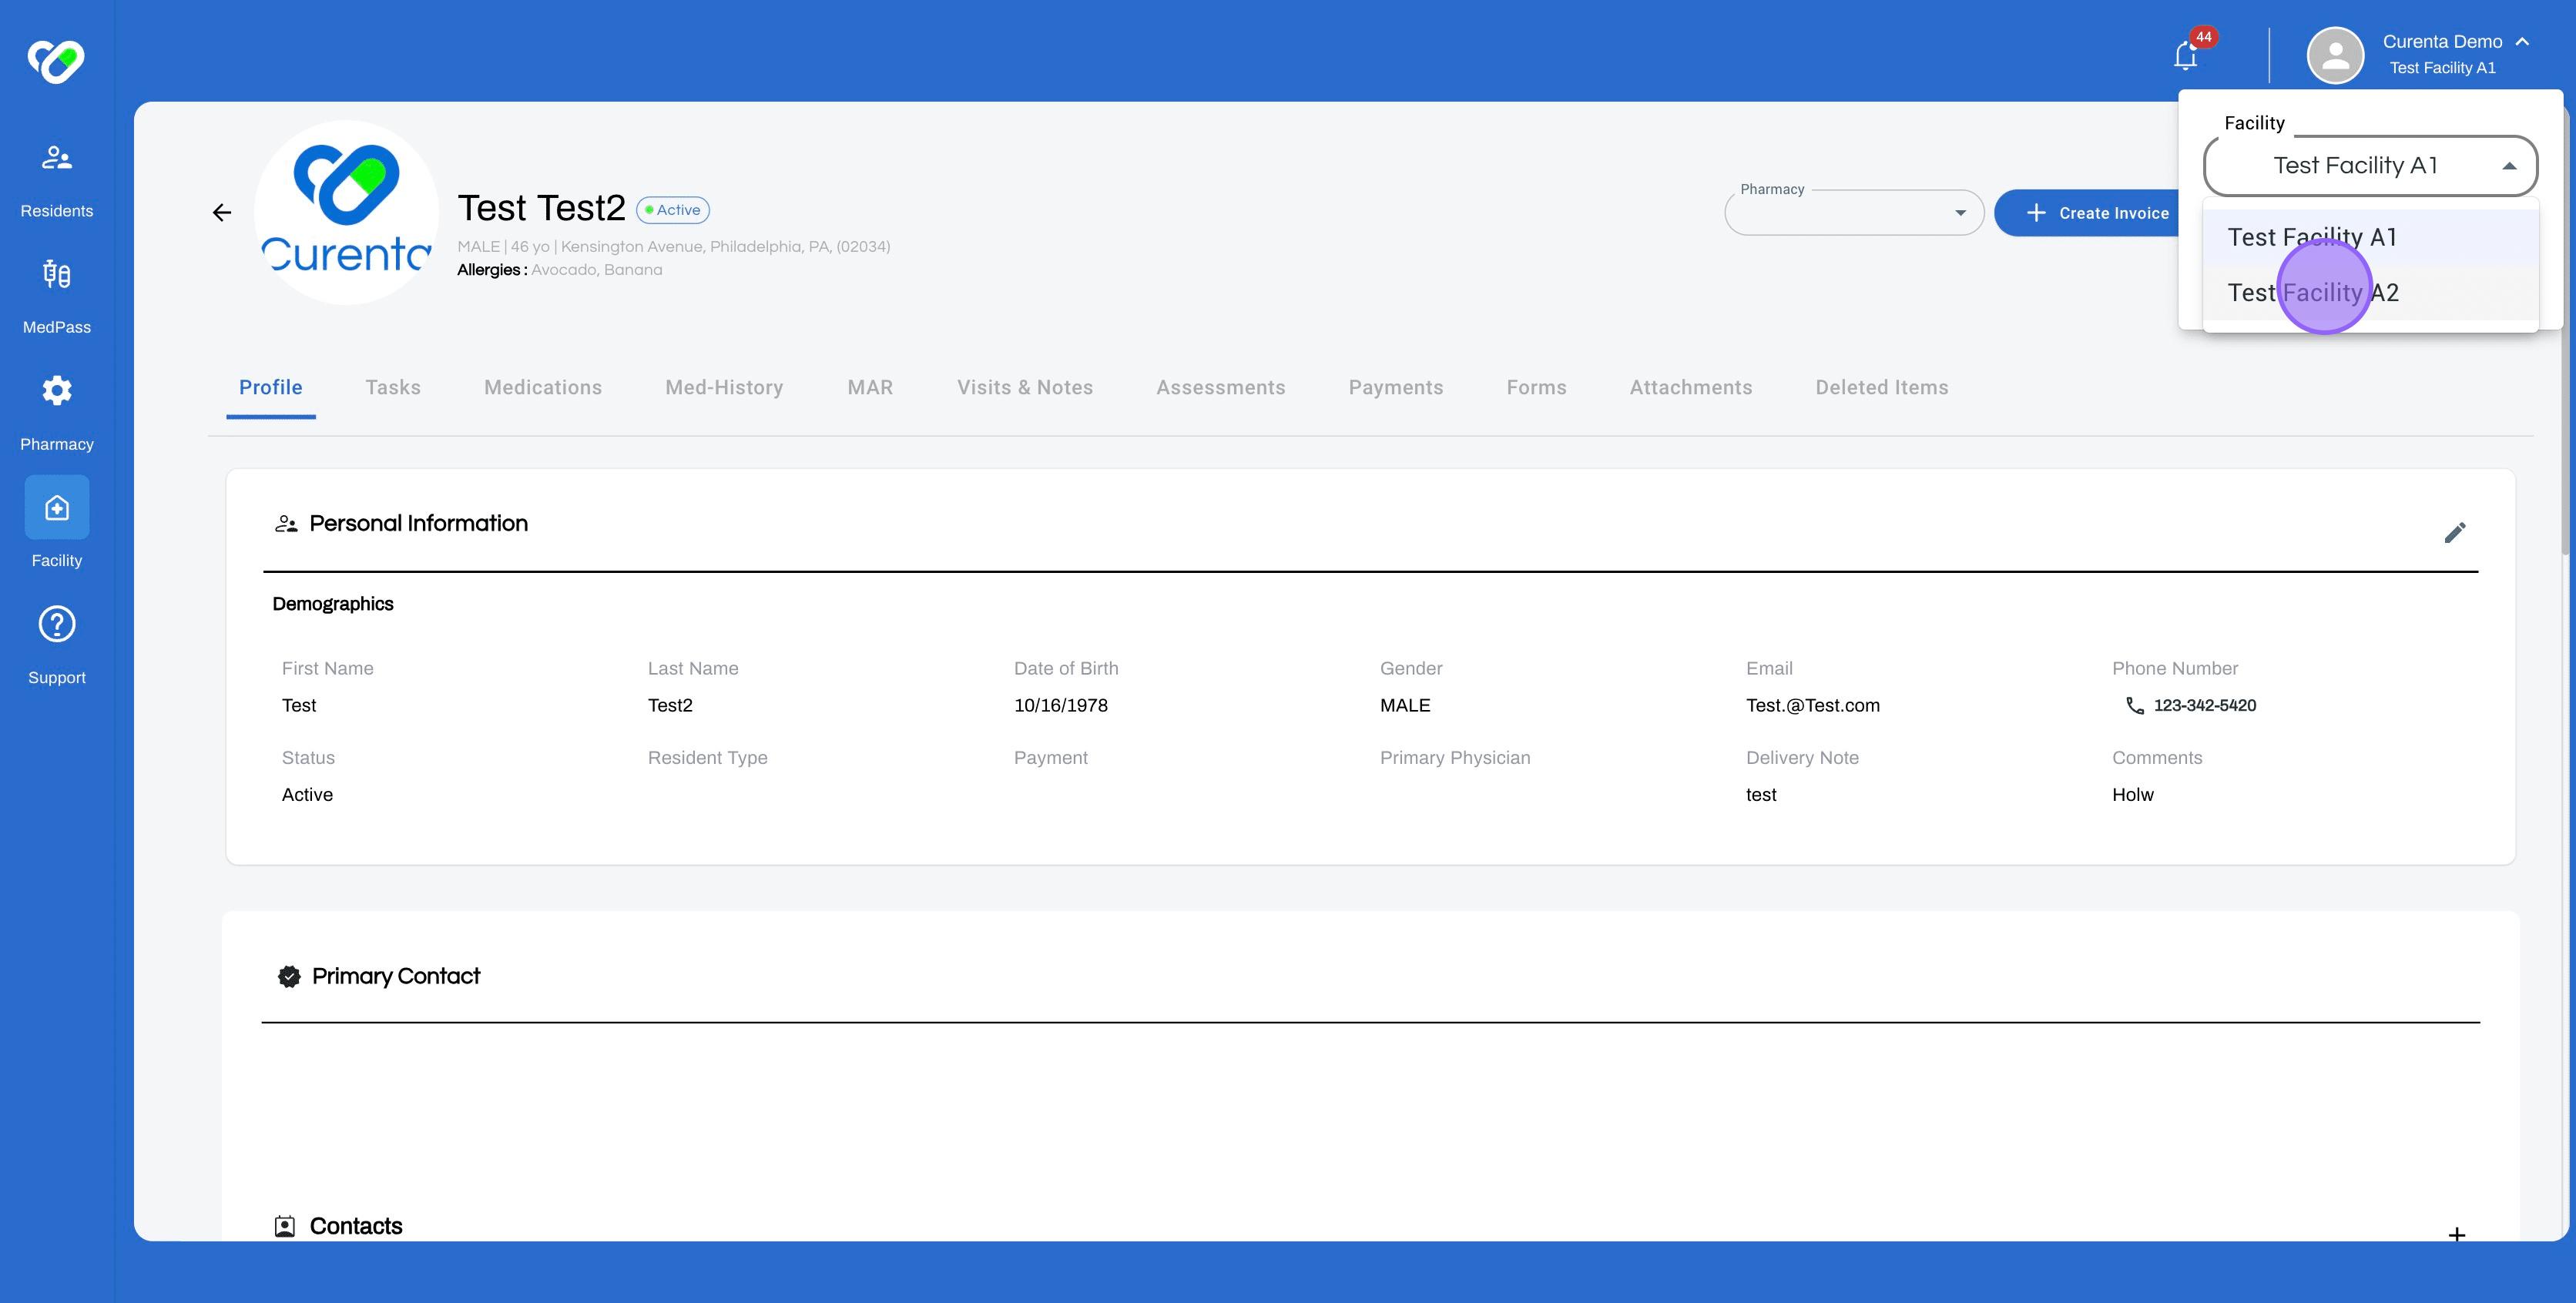Image resolution: width=2576 pixels, height=1303 pixels.
Task: Open the MedPass section icon
Action: tap(57, 274)
